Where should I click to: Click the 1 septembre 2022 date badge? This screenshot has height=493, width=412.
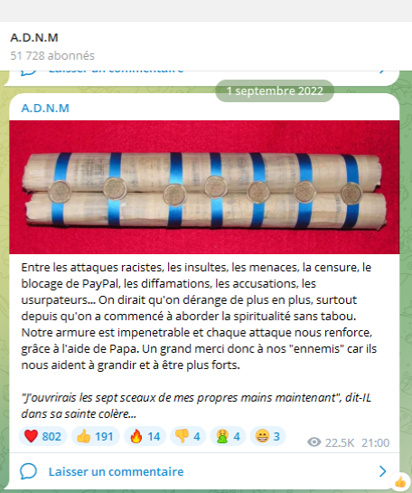click(x=275, y=90)
